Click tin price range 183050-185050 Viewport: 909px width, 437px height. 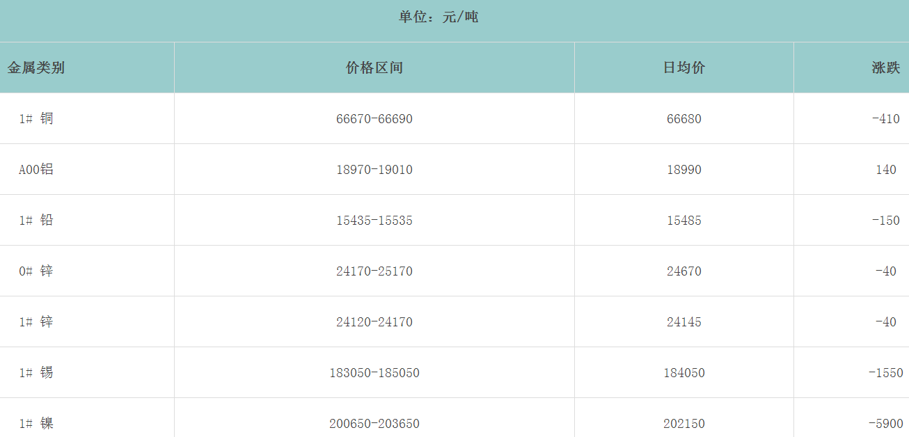(374, 373)
